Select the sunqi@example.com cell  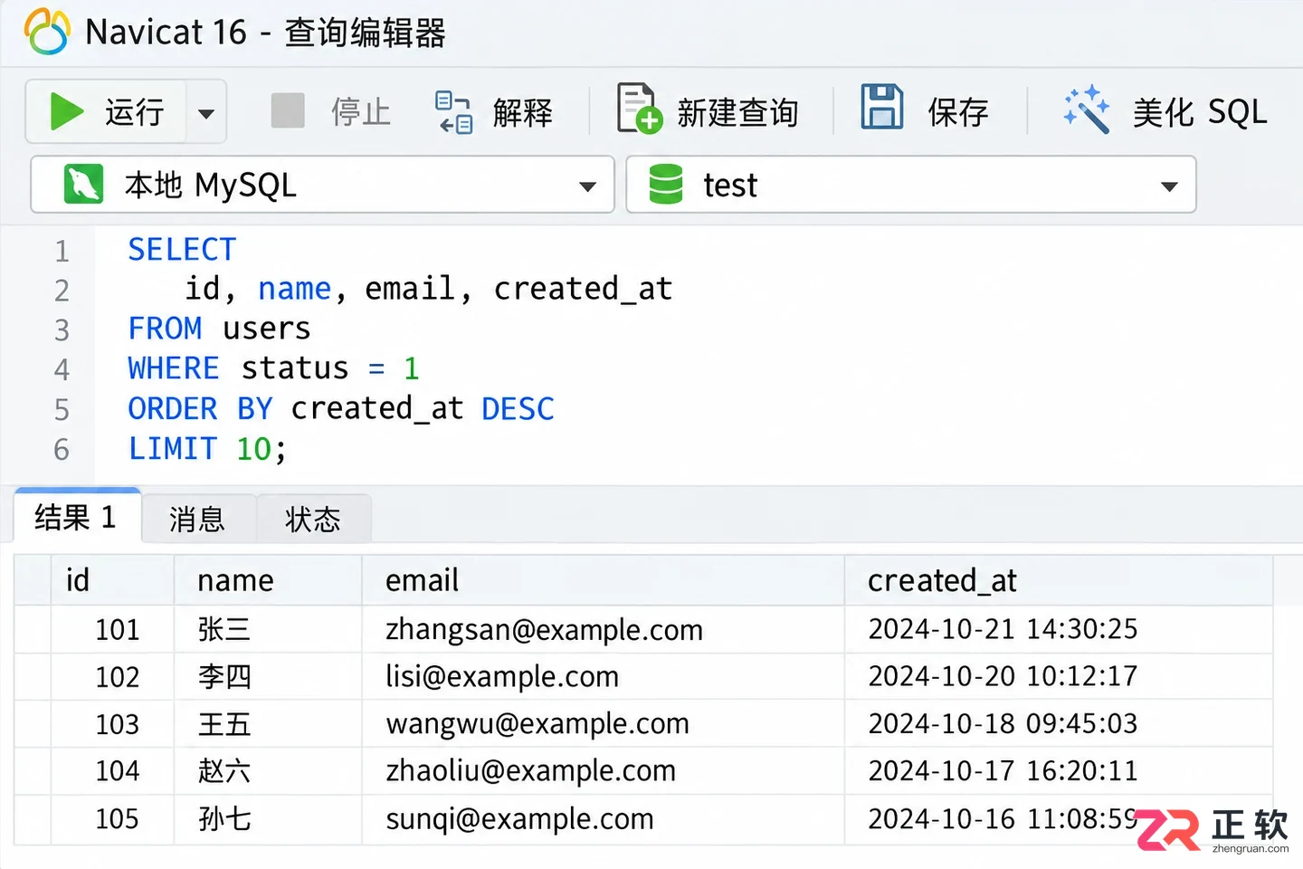[604, 819]
